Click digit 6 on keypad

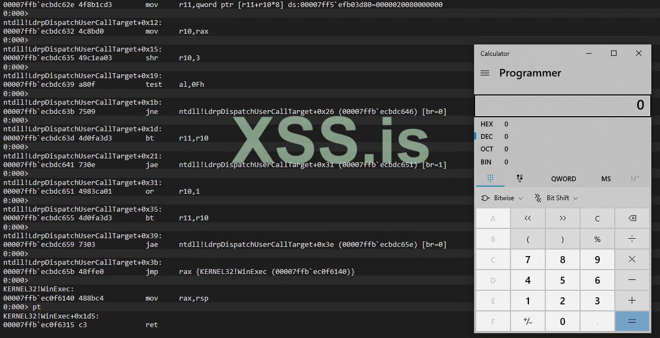point(597,280)
